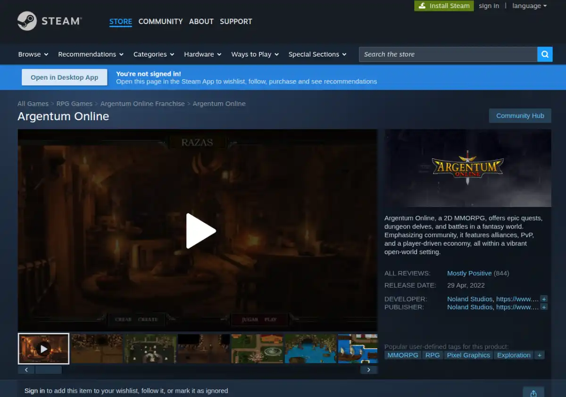Click Noland Studios publisher link
566x397 pixels.
(470, 307)
